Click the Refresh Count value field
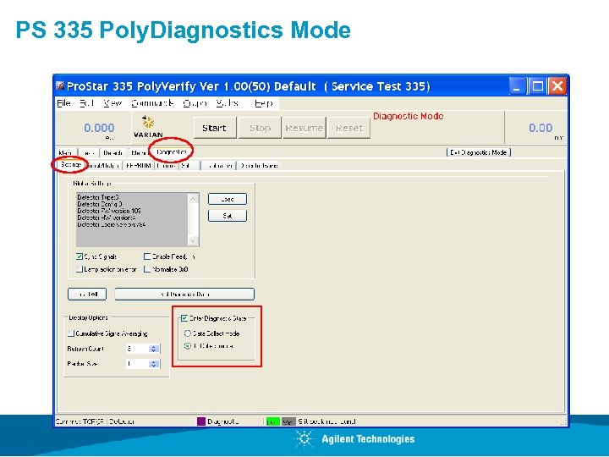Screen dimensions: 609x457 pos(138,349)
